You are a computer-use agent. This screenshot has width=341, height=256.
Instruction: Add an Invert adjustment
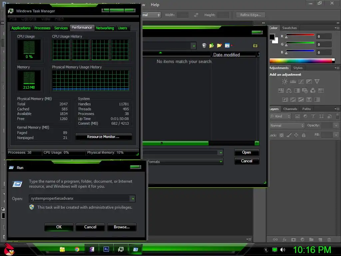tap(285, 99)
